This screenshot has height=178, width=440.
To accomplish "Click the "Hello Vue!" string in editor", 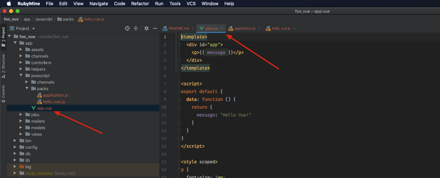I will 236,115.
